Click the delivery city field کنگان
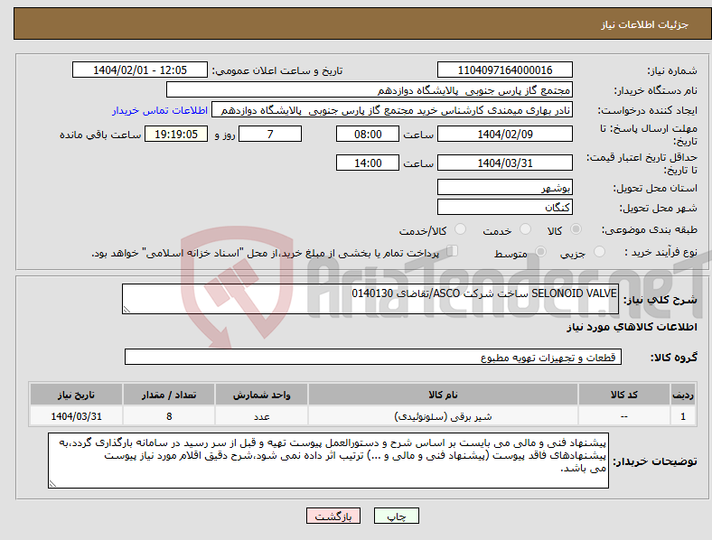The height and width of the screenshot is (540, 712). coord(504,207)
